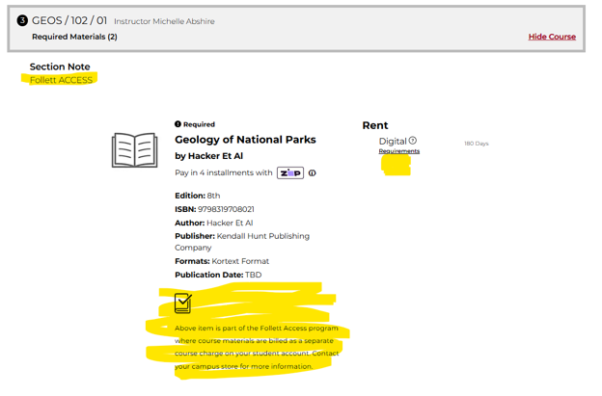Click the Digital rental option label
Viewport: 602px width, 396px height.
tap(393, 142)
